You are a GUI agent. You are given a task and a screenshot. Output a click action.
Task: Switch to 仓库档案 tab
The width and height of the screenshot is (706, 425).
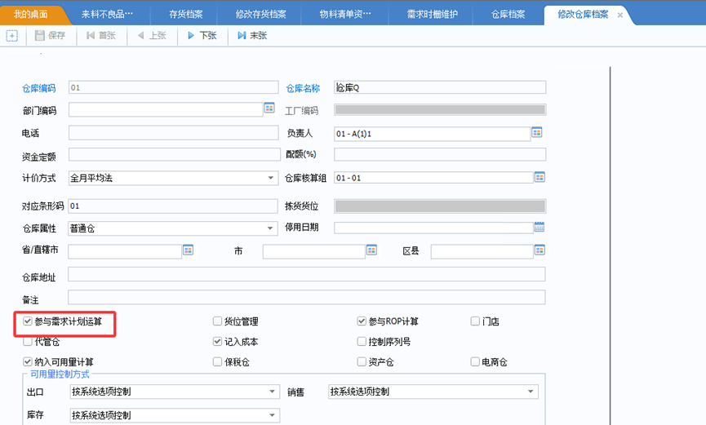click(508, 15)
